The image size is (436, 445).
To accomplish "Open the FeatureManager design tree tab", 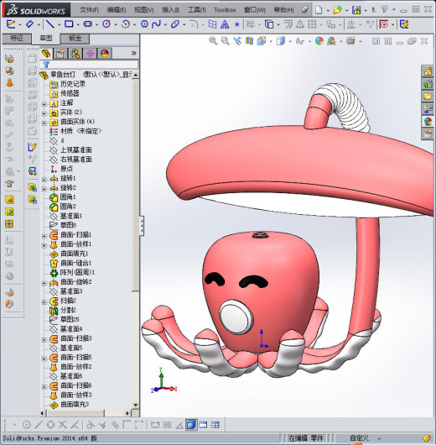I will tap(46, 53).
